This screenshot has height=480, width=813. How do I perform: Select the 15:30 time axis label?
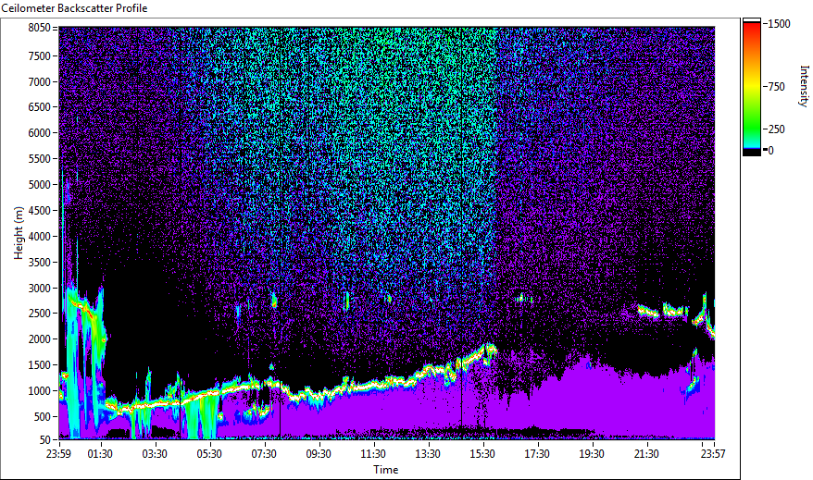click(482, 454)
